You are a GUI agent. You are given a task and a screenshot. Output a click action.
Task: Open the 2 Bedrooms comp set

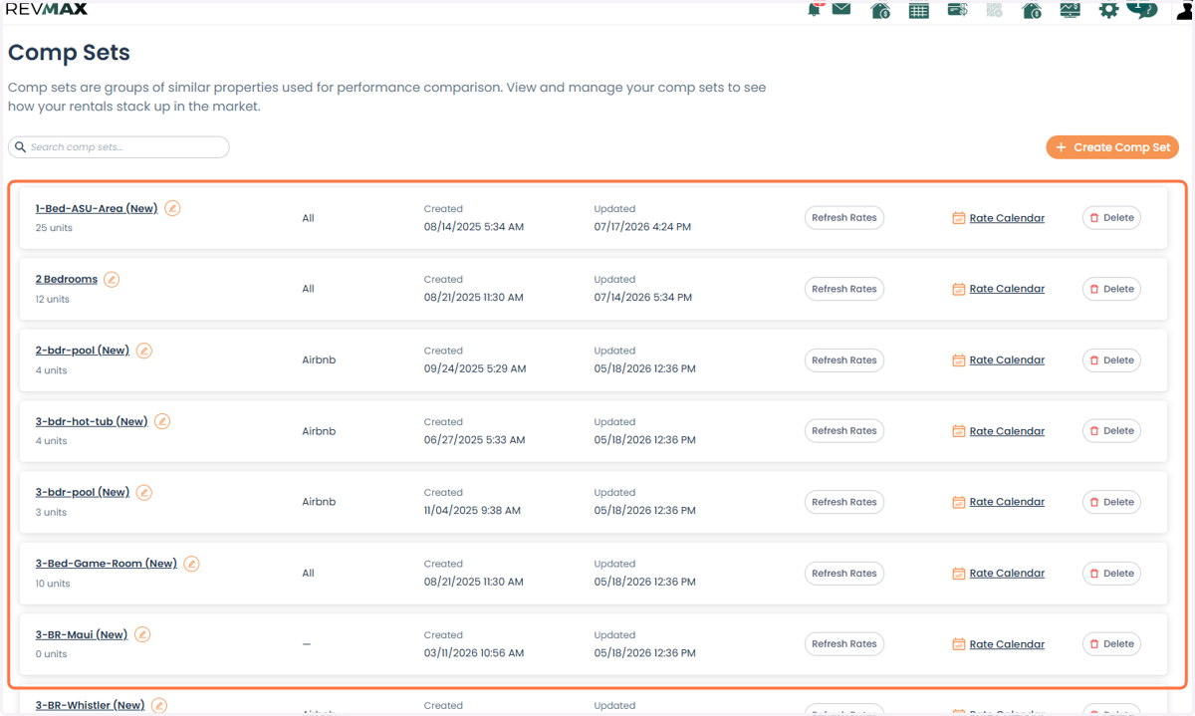67,279
